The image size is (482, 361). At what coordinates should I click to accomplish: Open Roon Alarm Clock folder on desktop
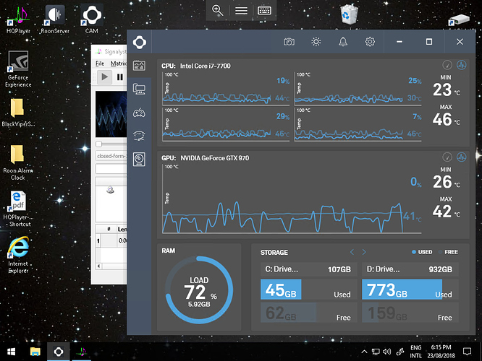point(18,162)
